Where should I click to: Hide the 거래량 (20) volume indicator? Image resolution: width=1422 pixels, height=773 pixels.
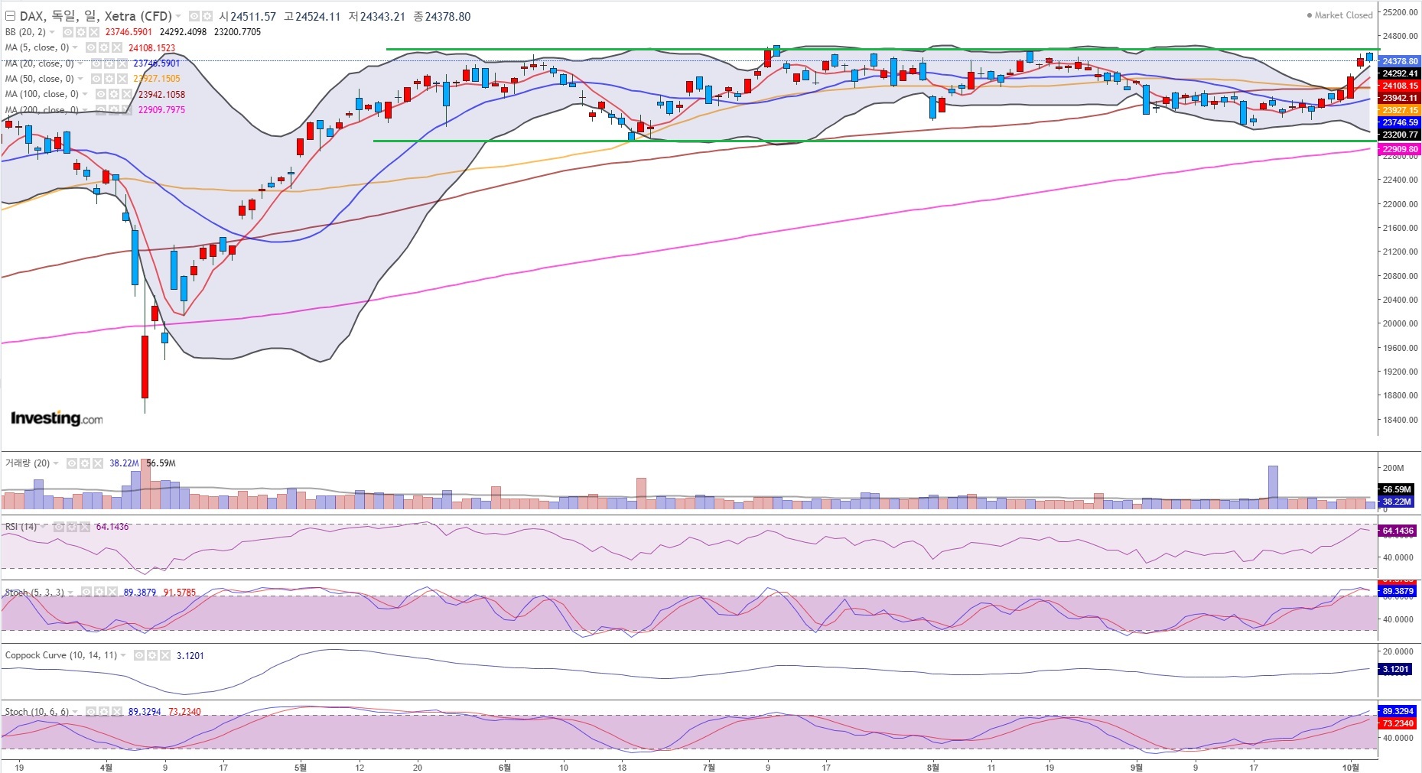pyautogui.click(x=71, y=463)
